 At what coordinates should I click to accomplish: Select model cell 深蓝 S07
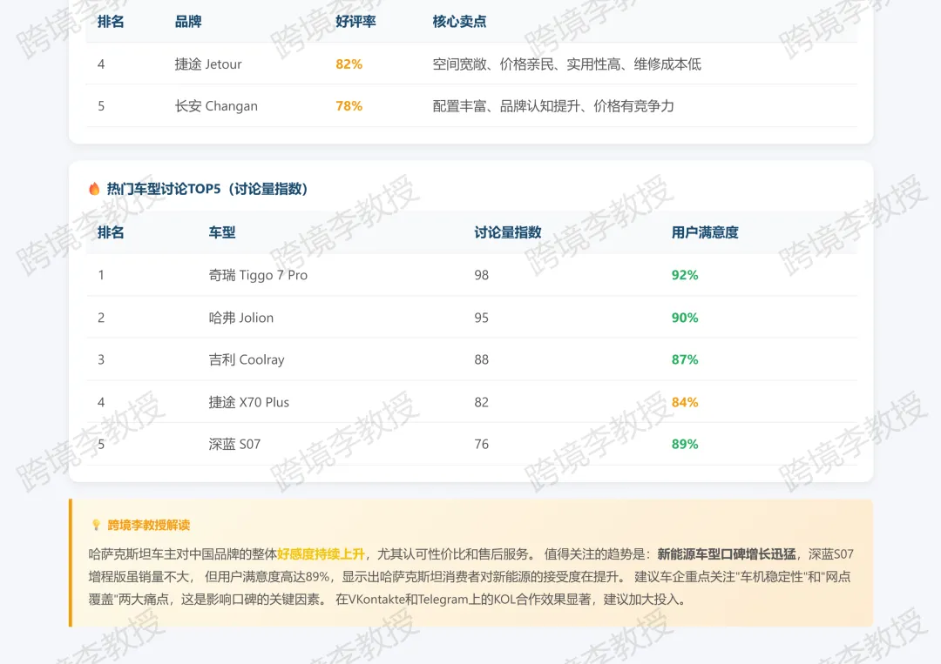[234, 444]
